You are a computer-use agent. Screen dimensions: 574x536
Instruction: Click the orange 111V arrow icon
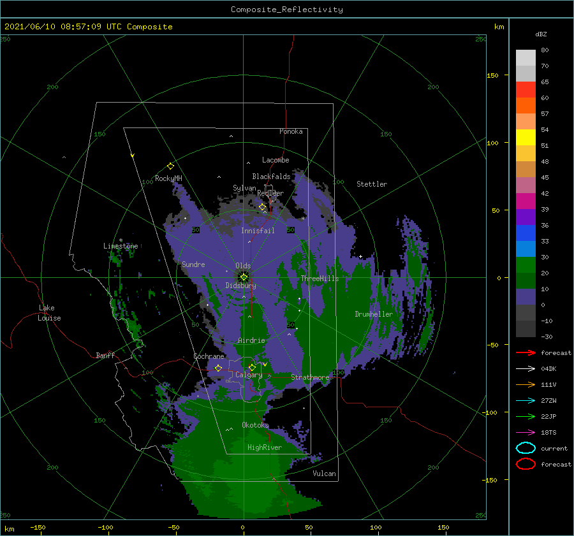(526, 384)
